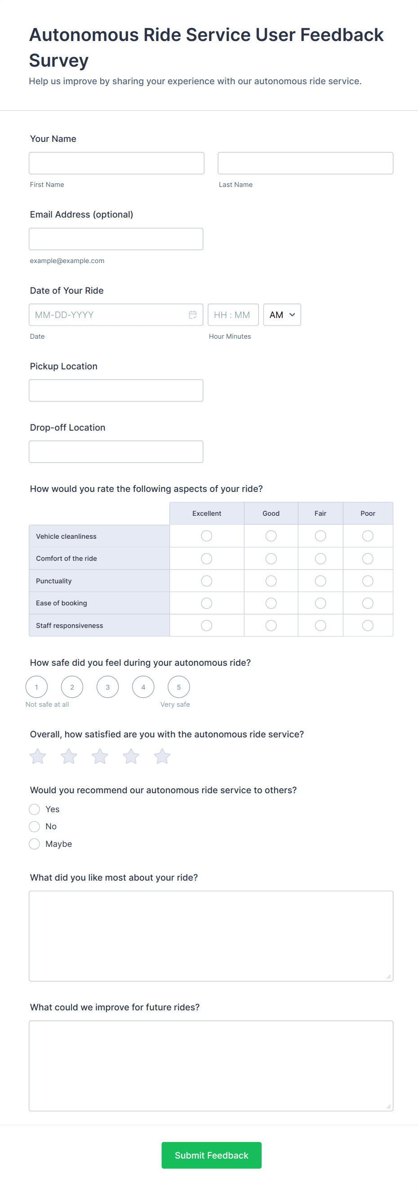Screen dimensions: 418x1191
Task: Rate Comfort of the ride as Good
Action: coord(271,559)
